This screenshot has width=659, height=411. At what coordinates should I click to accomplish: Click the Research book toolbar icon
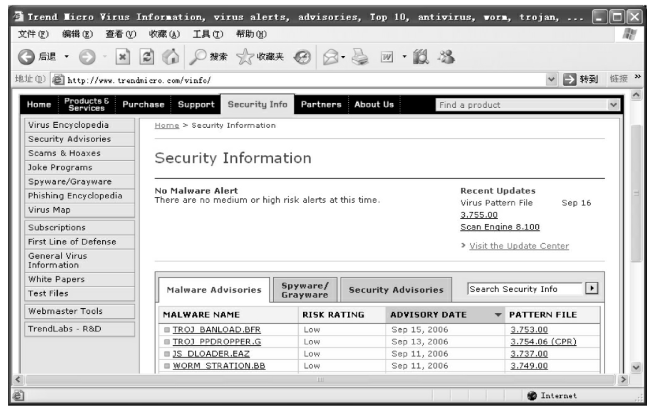point(421,57)
